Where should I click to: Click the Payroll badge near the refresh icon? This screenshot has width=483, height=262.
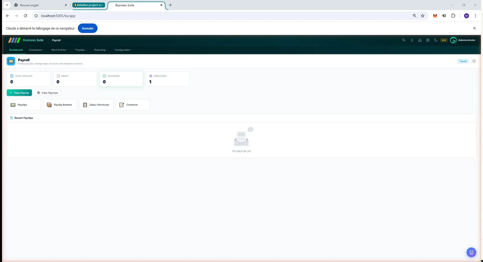pyautogui.click(x=463, y=61)
